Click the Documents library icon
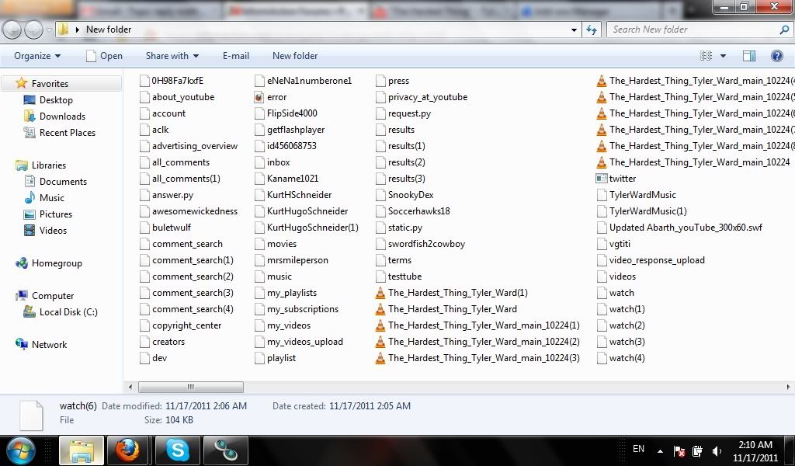 point(30,181)
